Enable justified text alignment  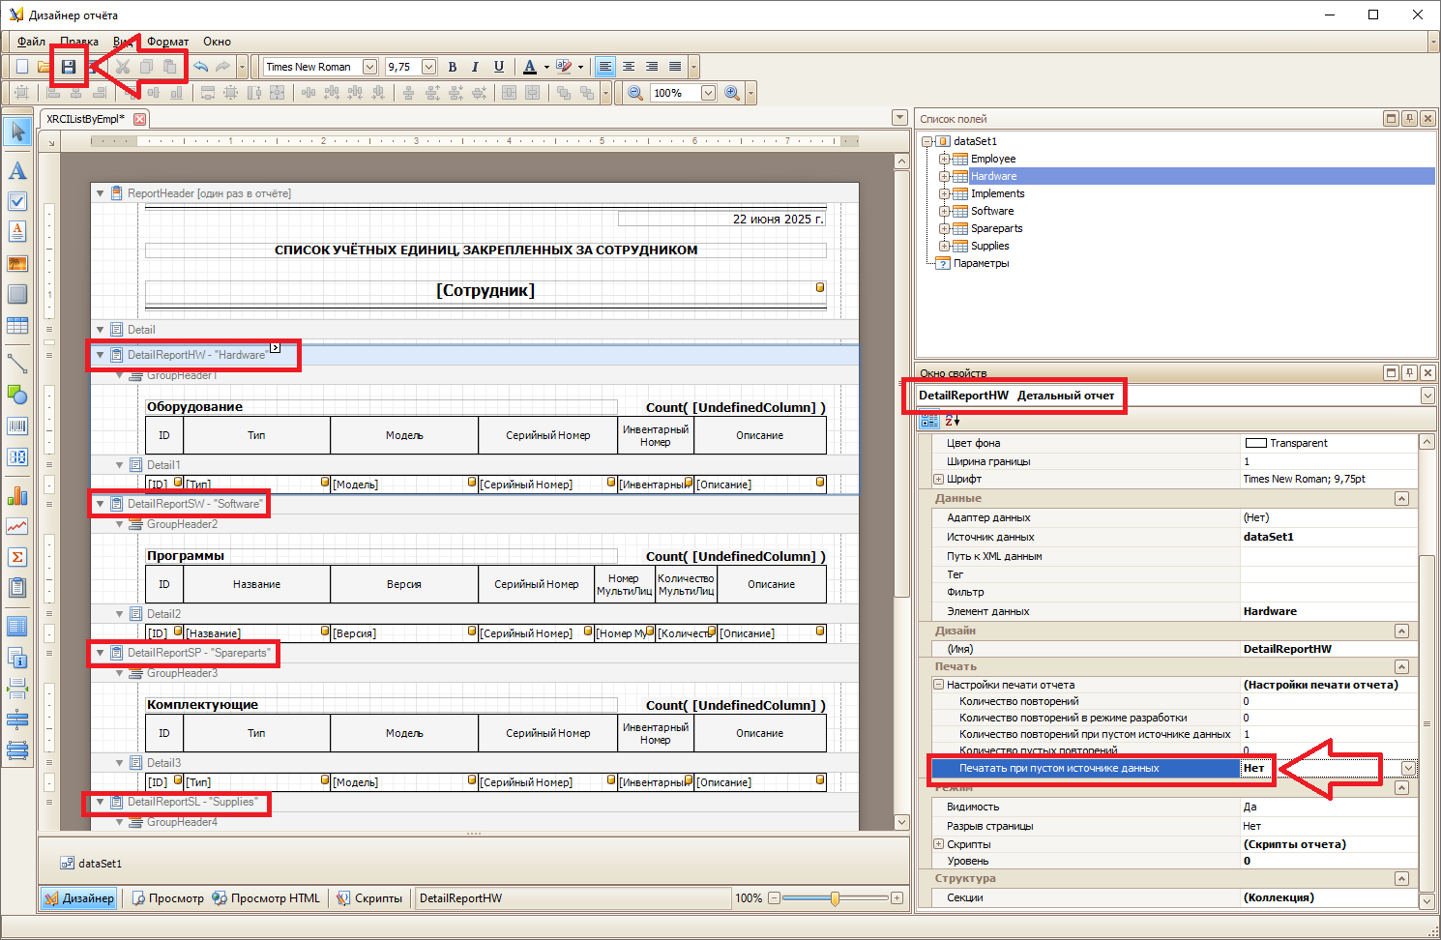point(675,67)
